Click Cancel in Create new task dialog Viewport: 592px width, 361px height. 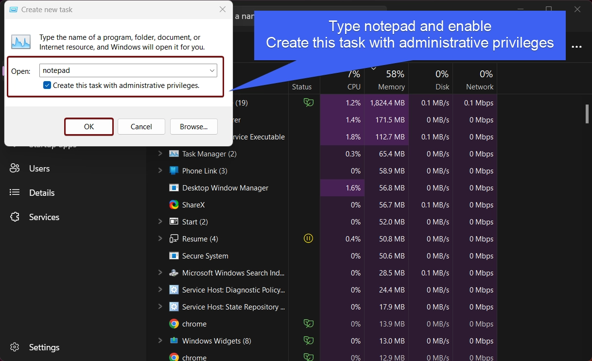point(141,127)
